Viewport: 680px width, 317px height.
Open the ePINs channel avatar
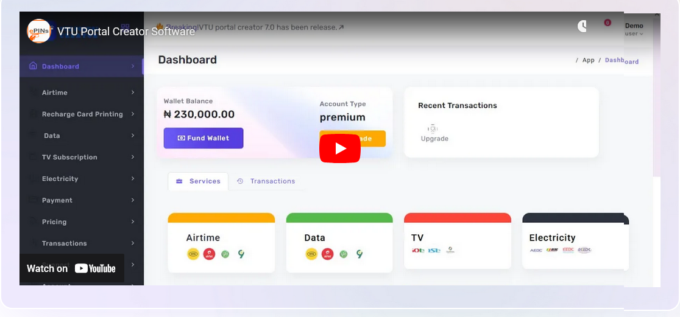pyautogui.click(x=38, y=31)
